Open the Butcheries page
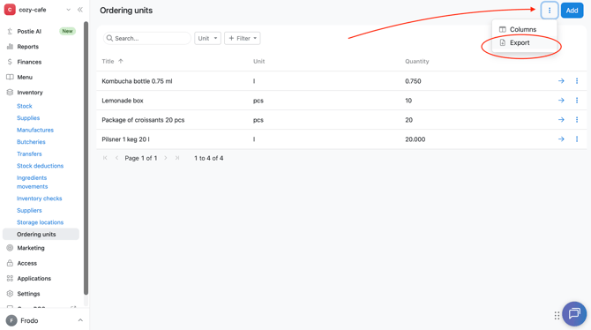Image resolution: width=591 pixels, height=330 pixels. pyautogui.click(x=31, y=142)
